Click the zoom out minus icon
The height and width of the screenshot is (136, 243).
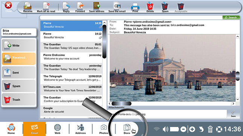coord(183,129)
